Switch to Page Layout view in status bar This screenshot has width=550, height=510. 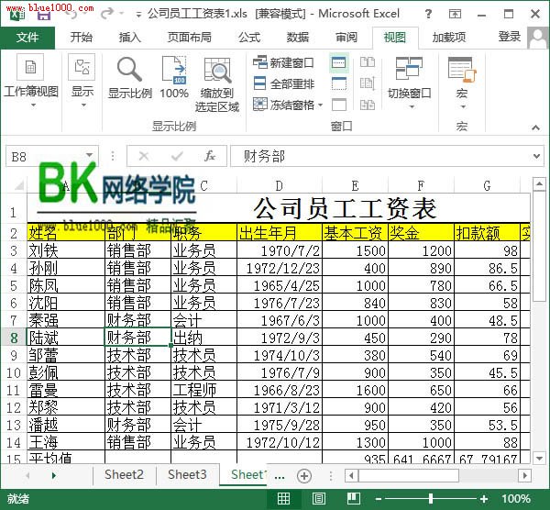tap(318, 498)
